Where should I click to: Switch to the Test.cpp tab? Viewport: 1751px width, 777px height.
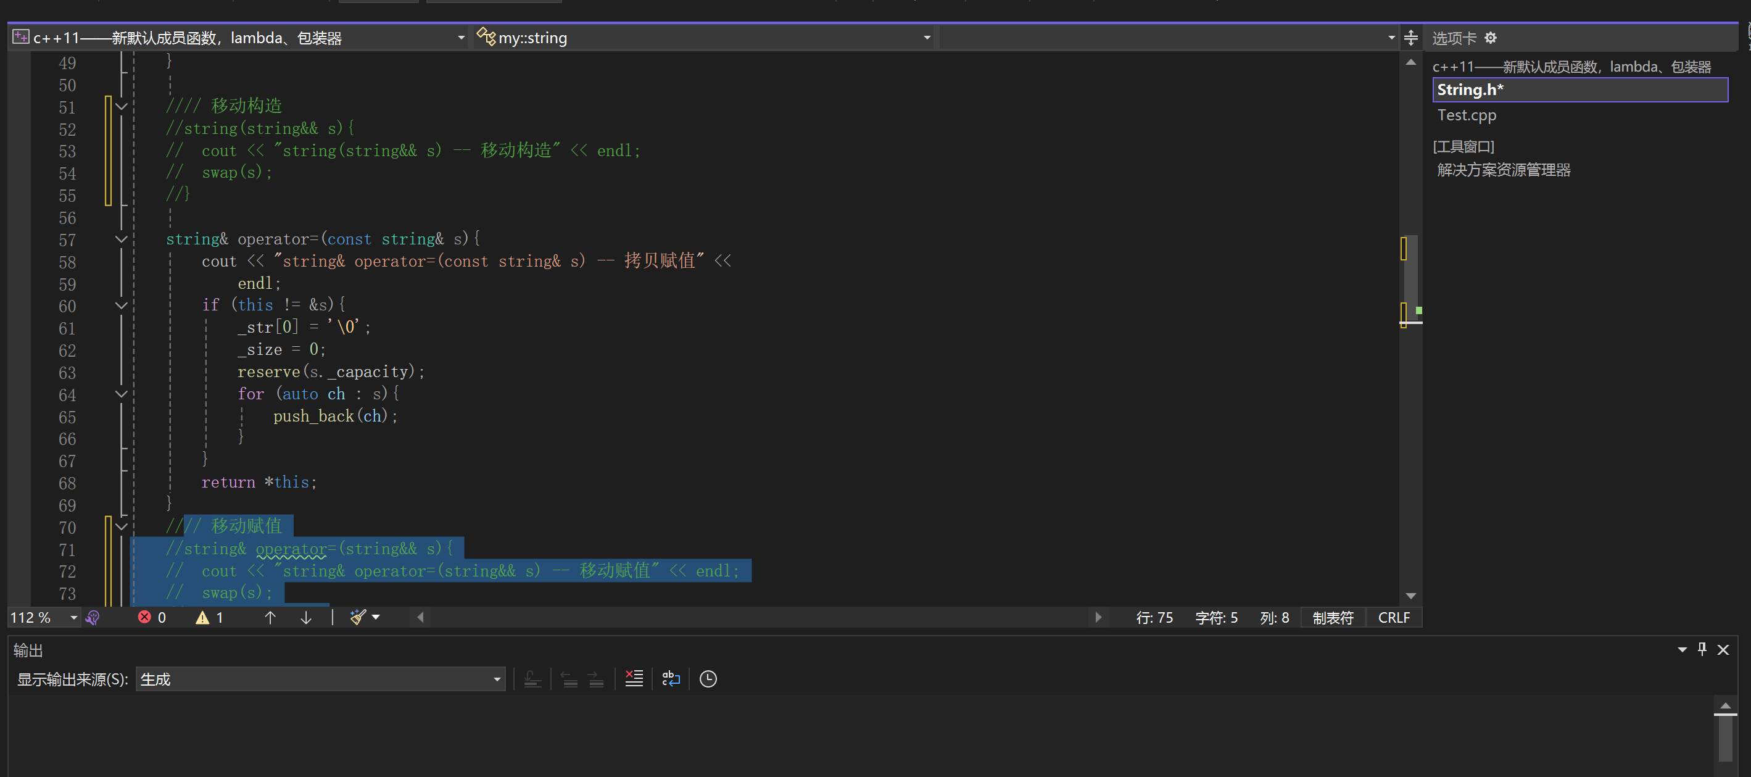tap(1466, 115)
